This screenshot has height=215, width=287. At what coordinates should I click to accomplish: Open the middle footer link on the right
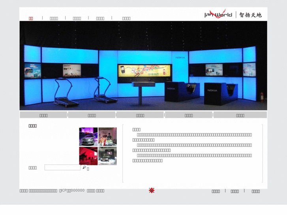point(234,191)
